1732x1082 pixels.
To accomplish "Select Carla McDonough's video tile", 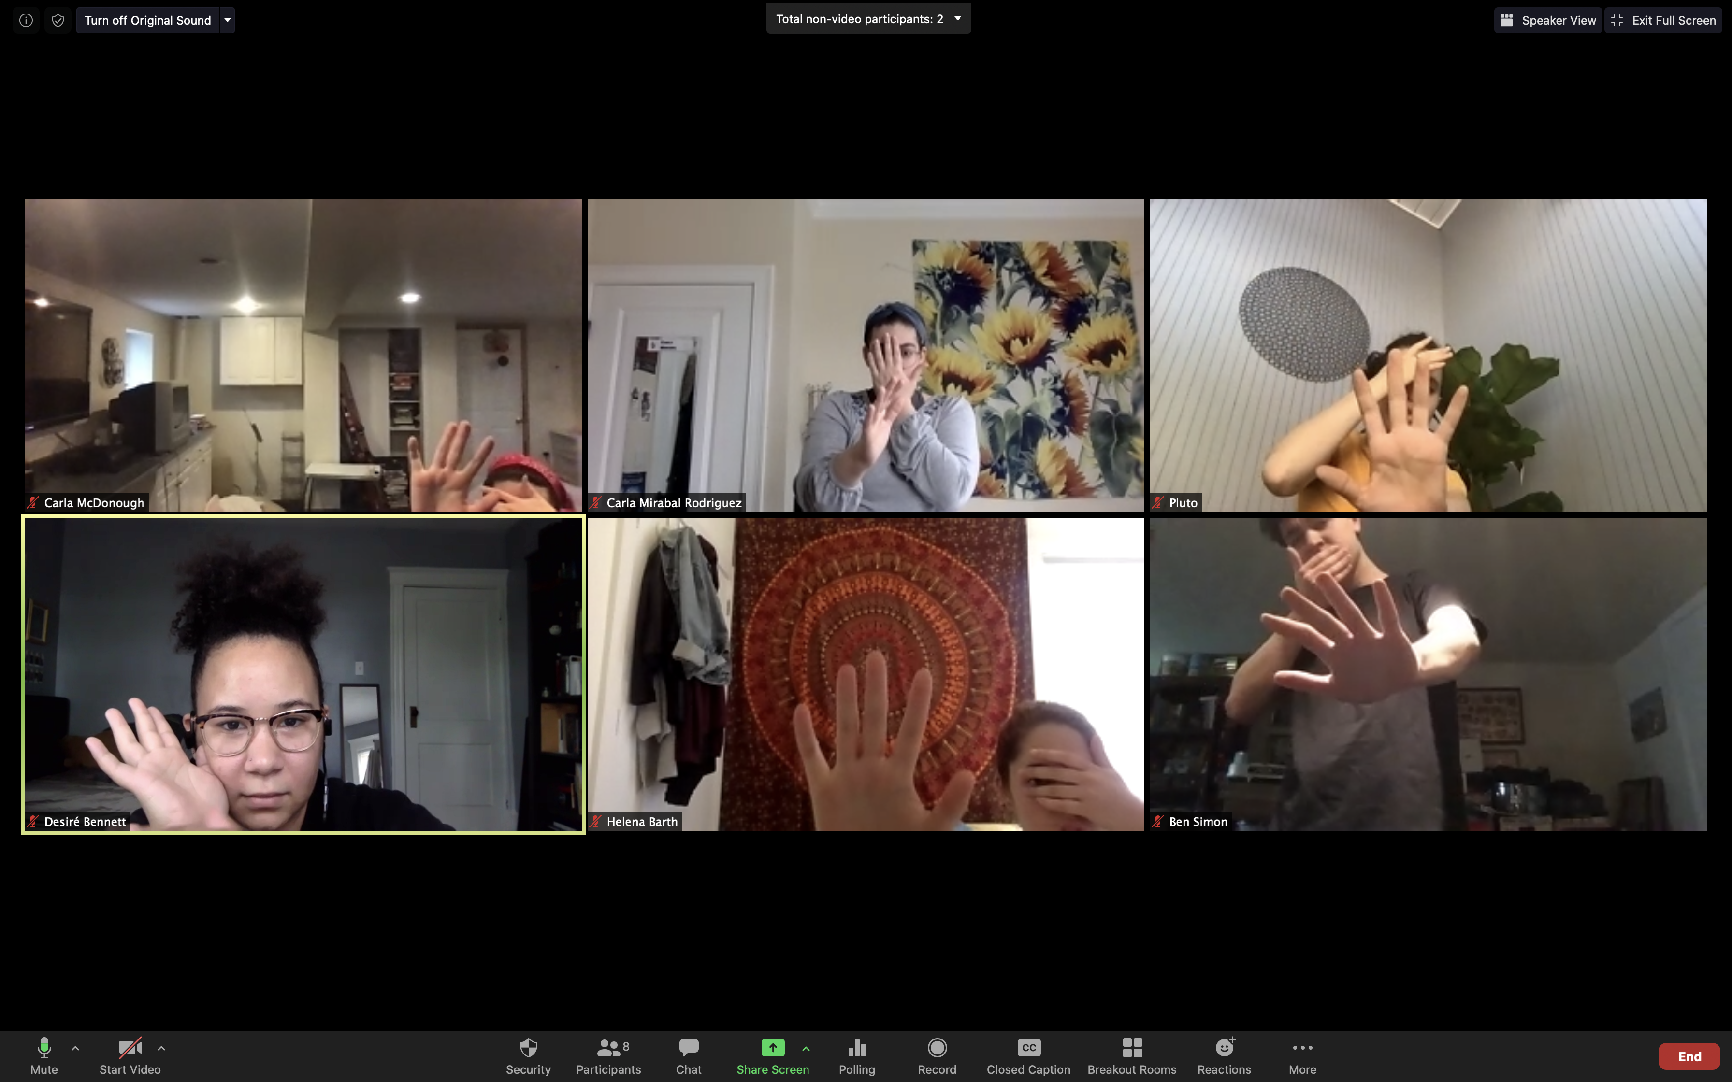I will tap(303, 355).
